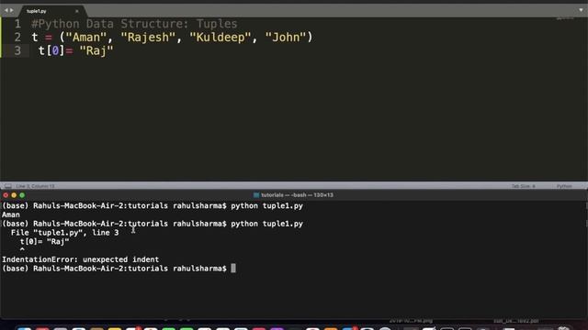The width and height of the screenshot is (588, 330).
Task: Click the "Rajesh" string in line 2
Action: (148, 38)
